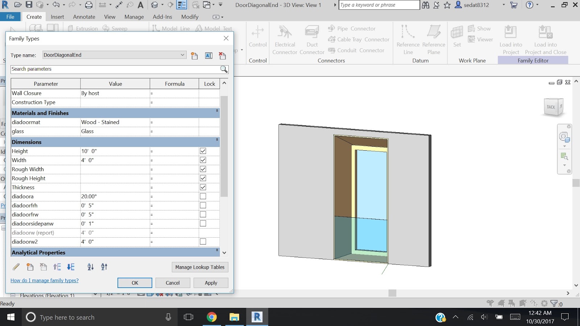Create a new family type
The height and width of the screenshot is (326, 580).
tap(194, 56)
